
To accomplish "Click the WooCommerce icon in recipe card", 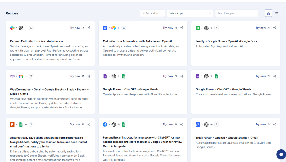I will pos(12,76).
